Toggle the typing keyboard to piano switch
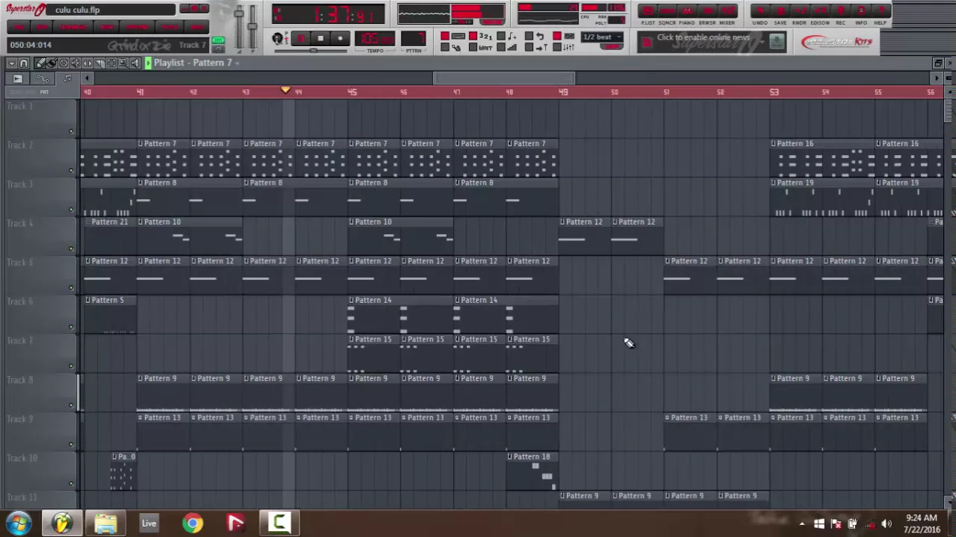The image size is (956, 537). 445,36
